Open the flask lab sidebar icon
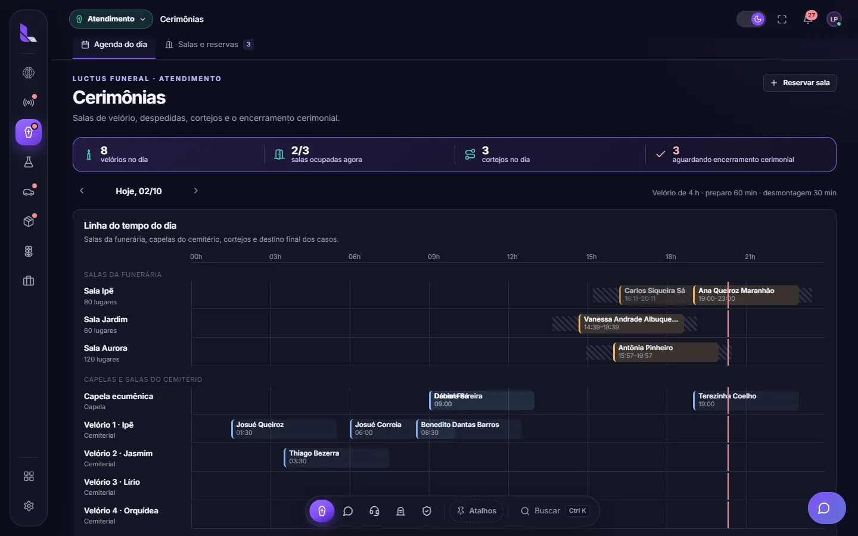 (29, 162)
